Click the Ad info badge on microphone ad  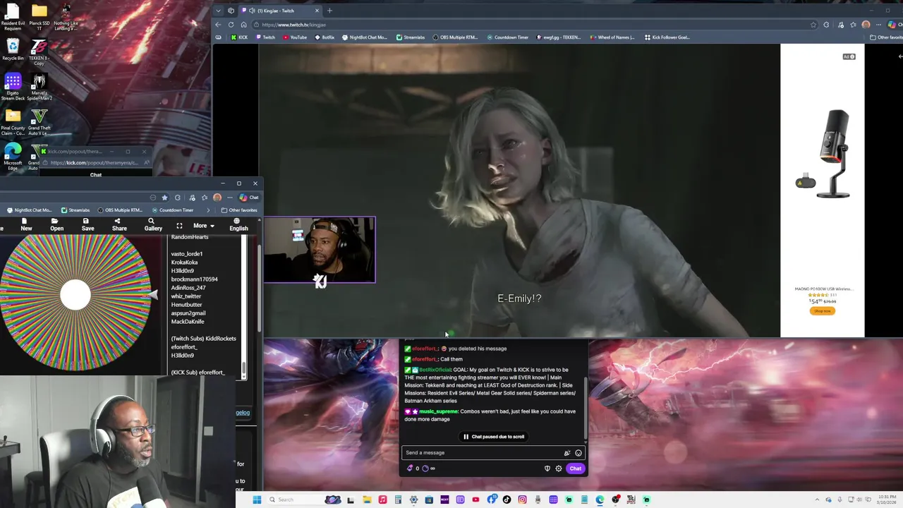[x=849, y=56]
